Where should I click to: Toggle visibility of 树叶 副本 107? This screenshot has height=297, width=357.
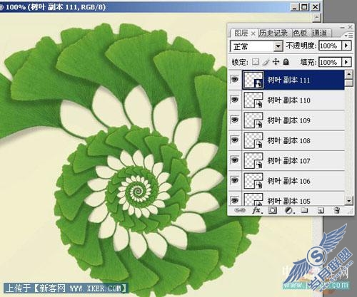click(235, 160)
